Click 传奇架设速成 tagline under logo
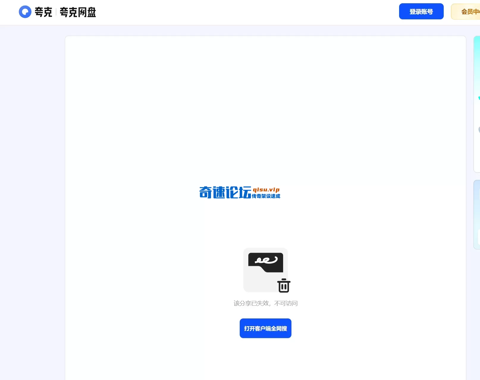The height and width of the screenshot is (380, 480). click(266, 196)
